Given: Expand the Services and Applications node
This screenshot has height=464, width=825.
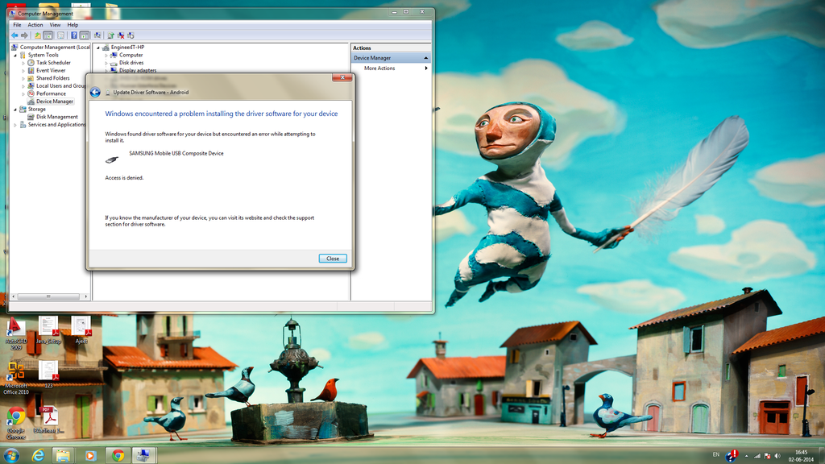Looking at the screenshot, I should 15,125.
